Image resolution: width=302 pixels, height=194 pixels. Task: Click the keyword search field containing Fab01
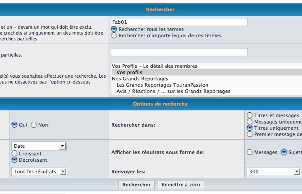[x=179, y=22]
